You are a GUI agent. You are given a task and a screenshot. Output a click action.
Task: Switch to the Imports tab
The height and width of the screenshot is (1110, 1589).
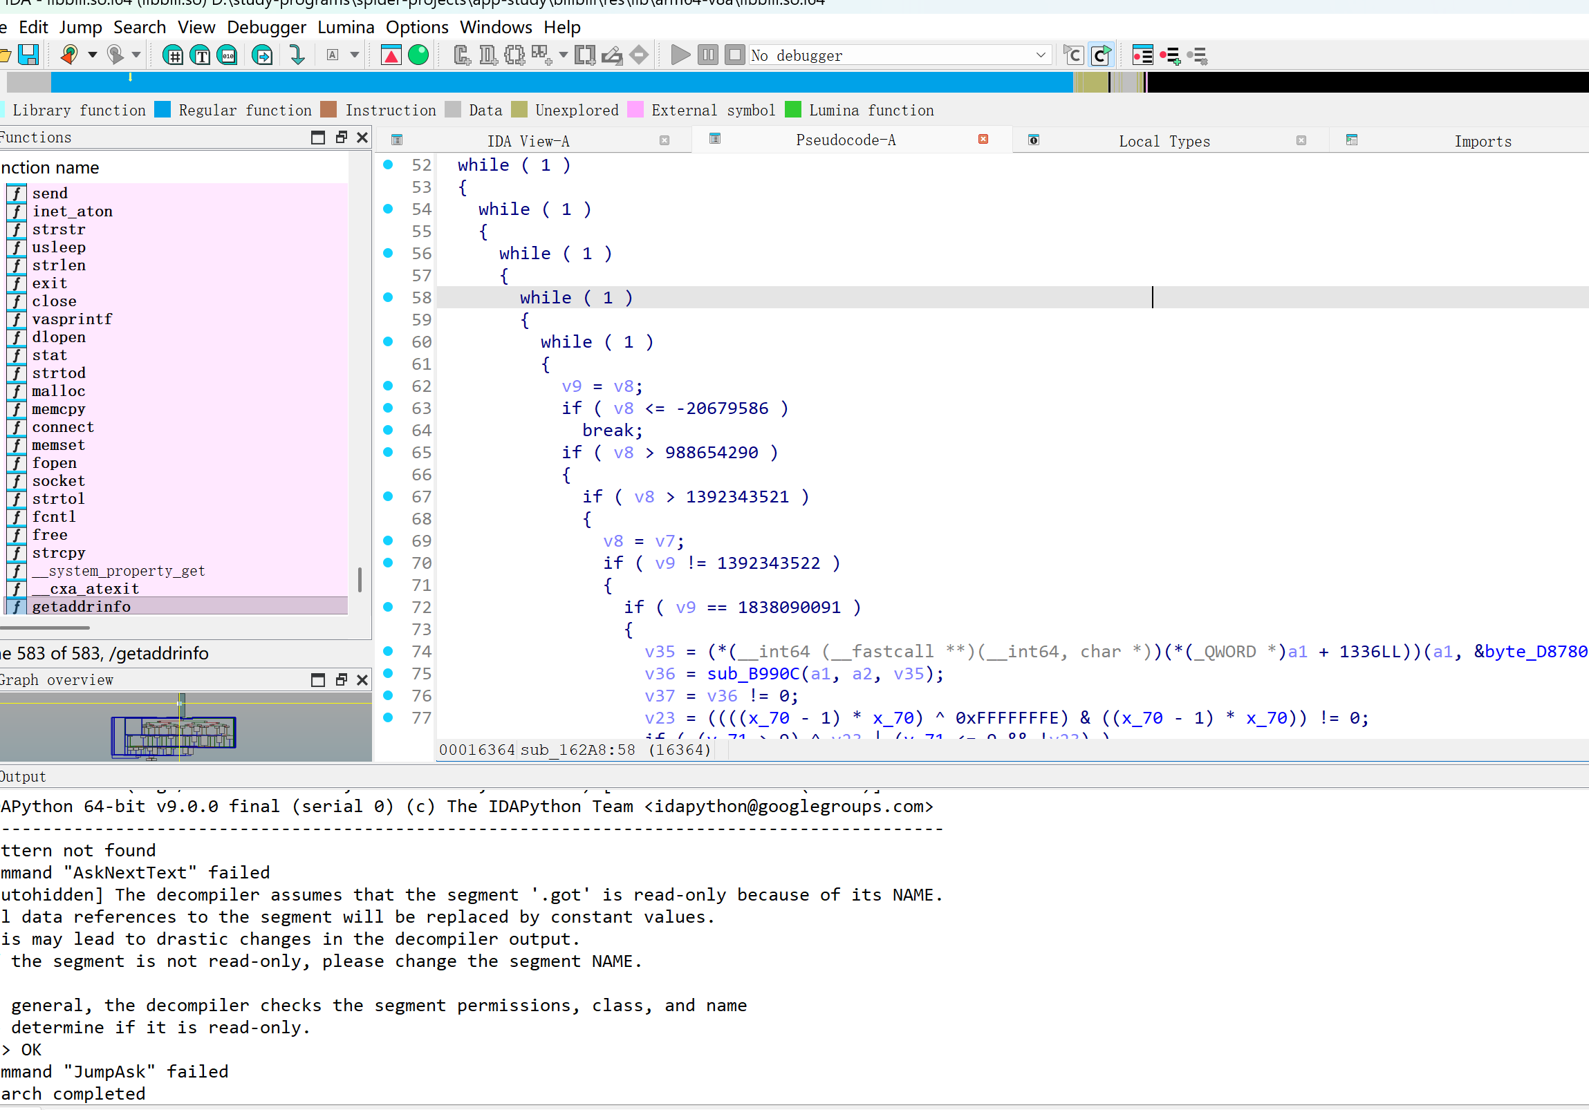(x=1483, y=141)
